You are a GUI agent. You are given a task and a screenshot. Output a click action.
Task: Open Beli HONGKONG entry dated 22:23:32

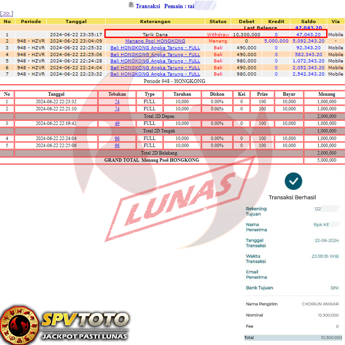tap(155, 74)
